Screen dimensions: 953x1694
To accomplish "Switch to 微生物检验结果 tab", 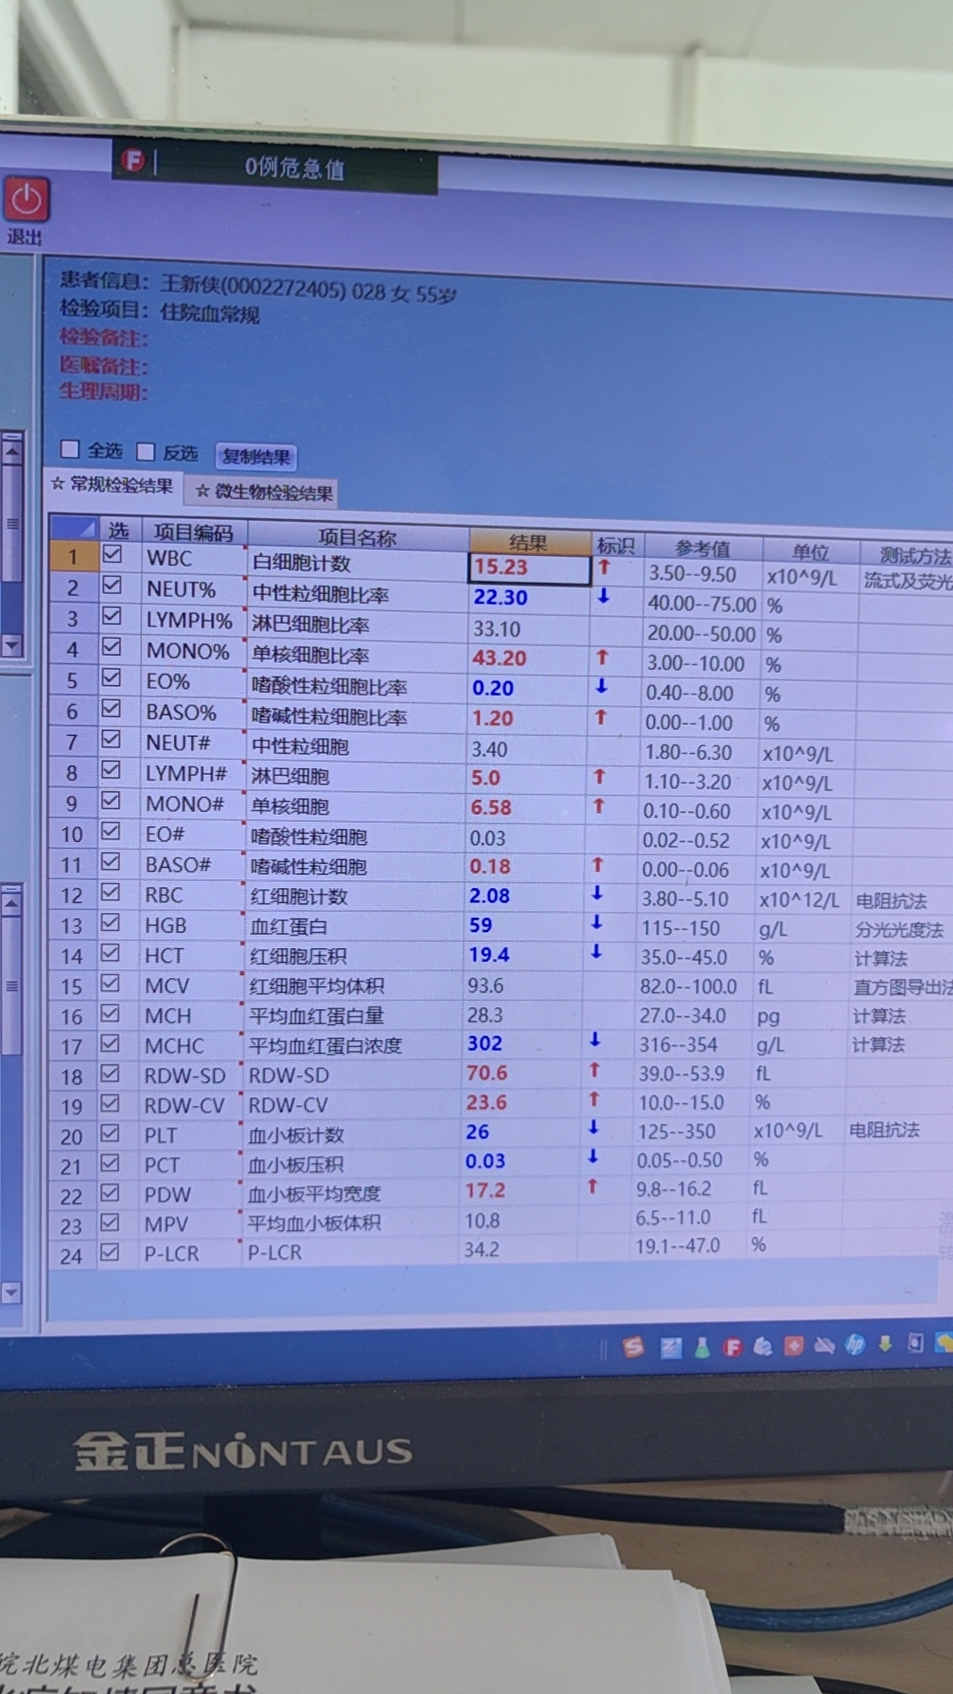I will coord(265,492).
